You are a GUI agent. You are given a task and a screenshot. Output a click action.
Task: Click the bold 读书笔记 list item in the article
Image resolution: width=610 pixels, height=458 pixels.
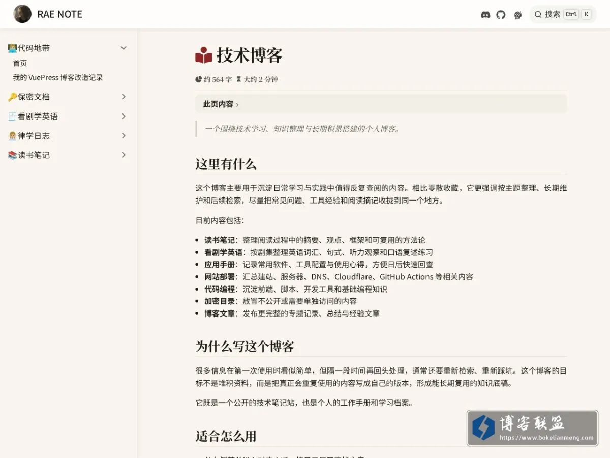coord(220,240)
